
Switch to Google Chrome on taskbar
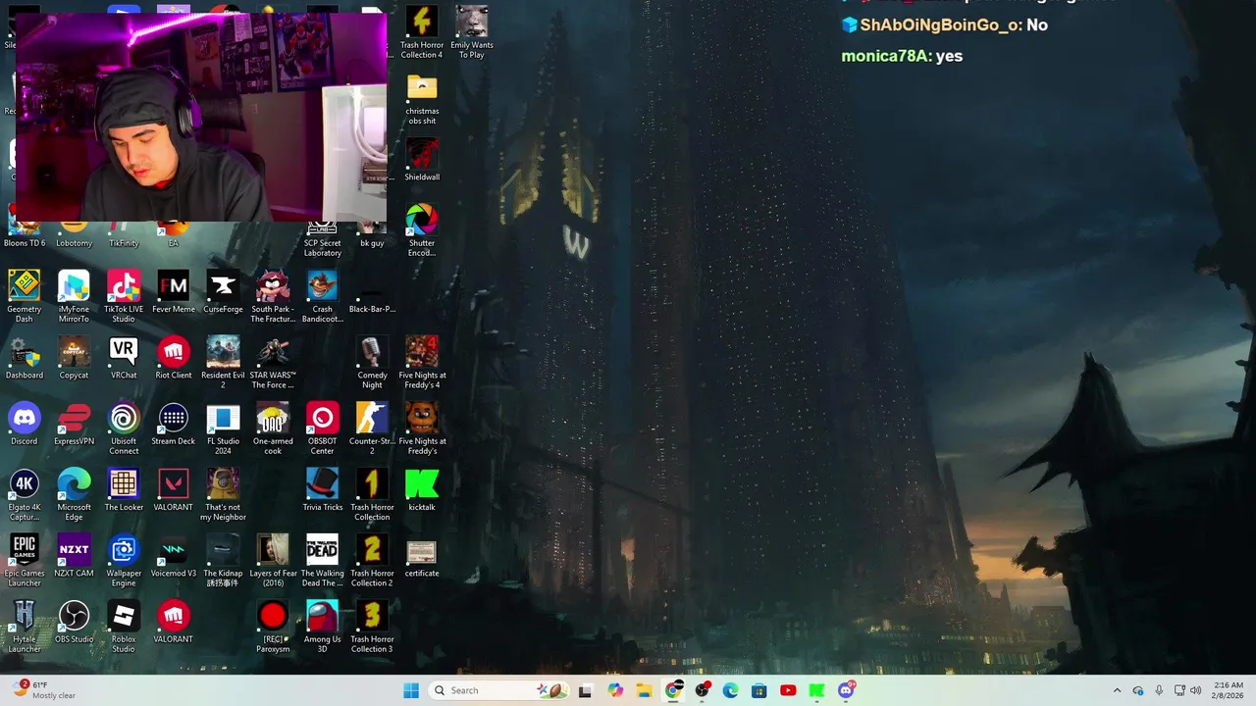pyautogui.click(x=673, y=690)
